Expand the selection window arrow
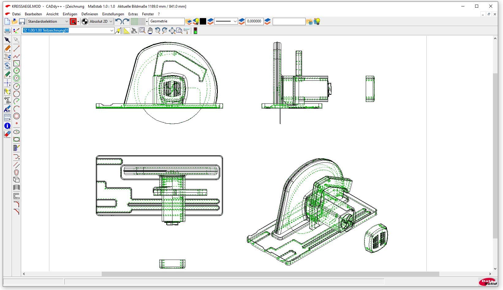The image size is (503, 290). 78,21
